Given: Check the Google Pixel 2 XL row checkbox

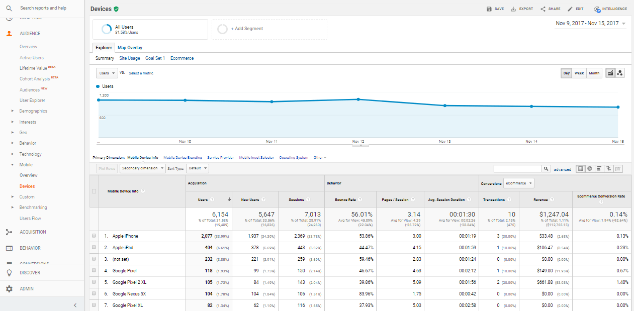Looking at the screenshot, I should tap(94, 282).
